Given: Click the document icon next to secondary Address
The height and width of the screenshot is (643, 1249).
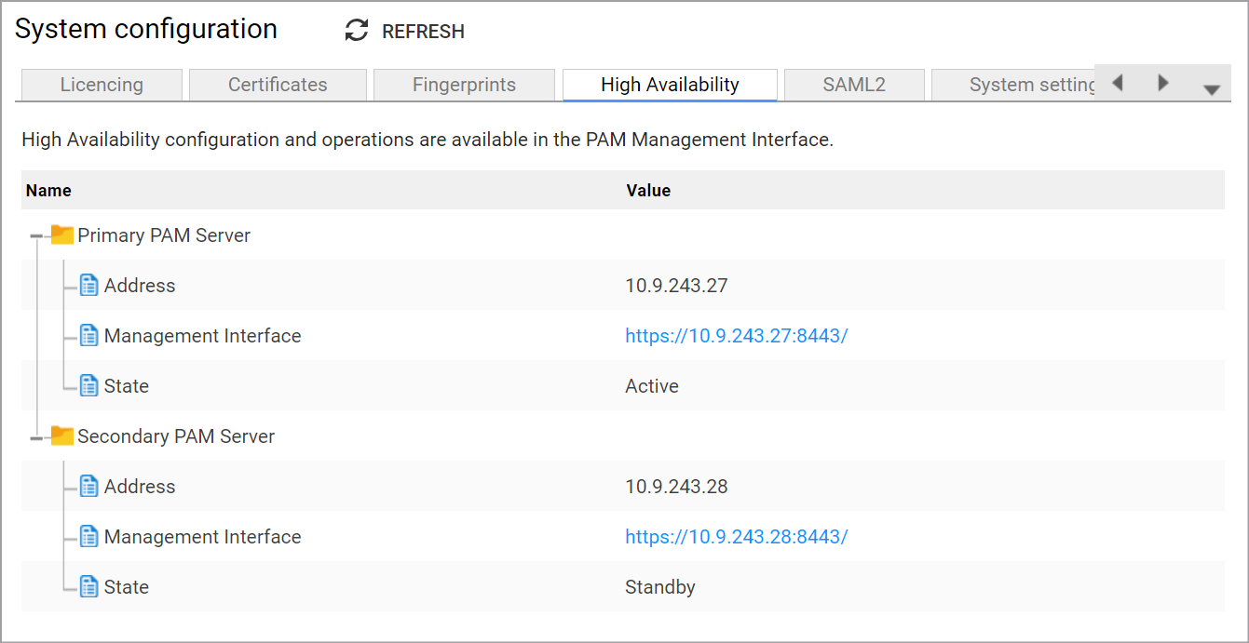Looking at the screenshot, I should click(88, 485).
